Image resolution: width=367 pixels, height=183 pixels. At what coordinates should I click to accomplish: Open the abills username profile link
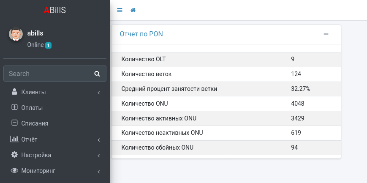(x=35, y=33)
